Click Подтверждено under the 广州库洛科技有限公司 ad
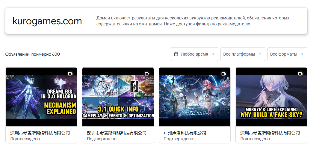The width and height of the screenshot is (319, 153). [x=179, y=139]
